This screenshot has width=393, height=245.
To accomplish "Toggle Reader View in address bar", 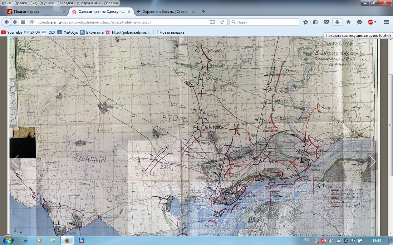I will [x=212, y=22].
